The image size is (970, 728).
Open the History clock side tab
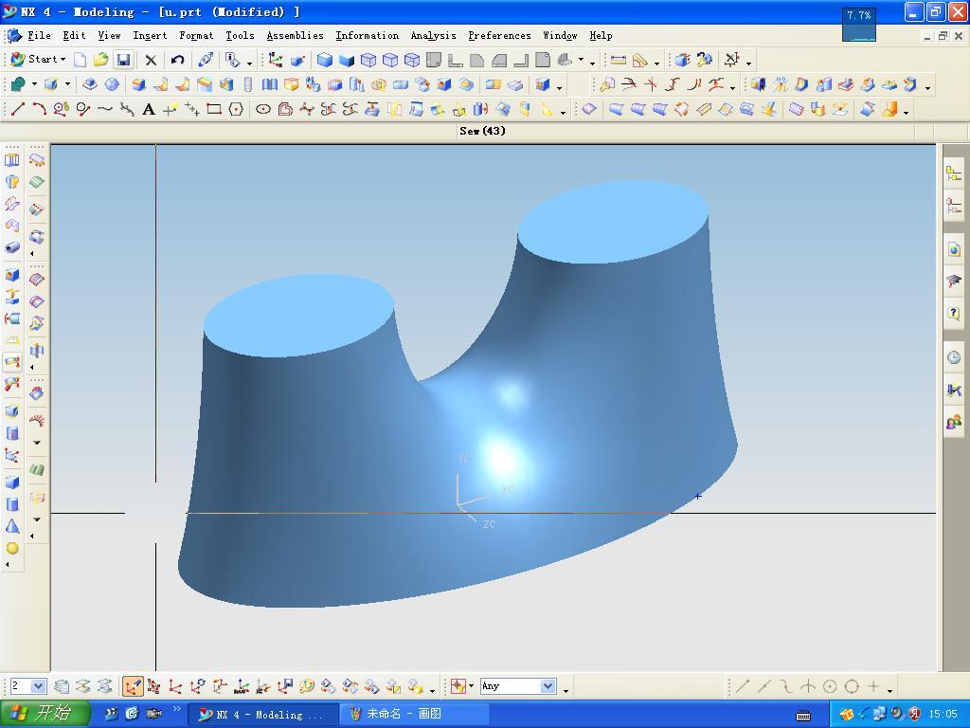coord(953,357)
